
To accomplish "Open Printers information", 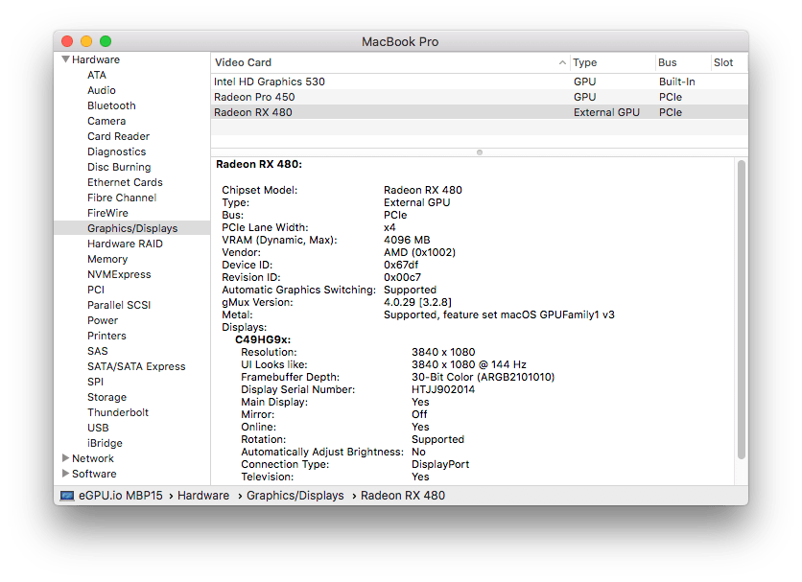I will pos(106,336).
